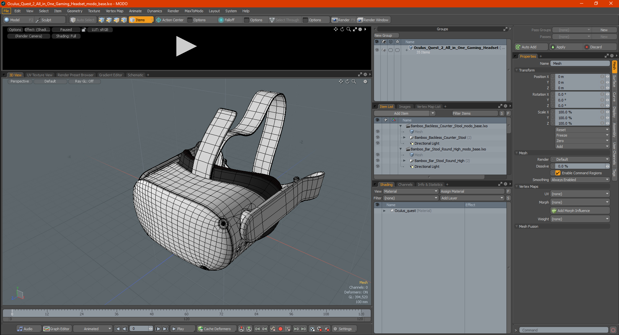Click the Filter Items field
This screenshot has width=619, height=335.
click(474, 113)
